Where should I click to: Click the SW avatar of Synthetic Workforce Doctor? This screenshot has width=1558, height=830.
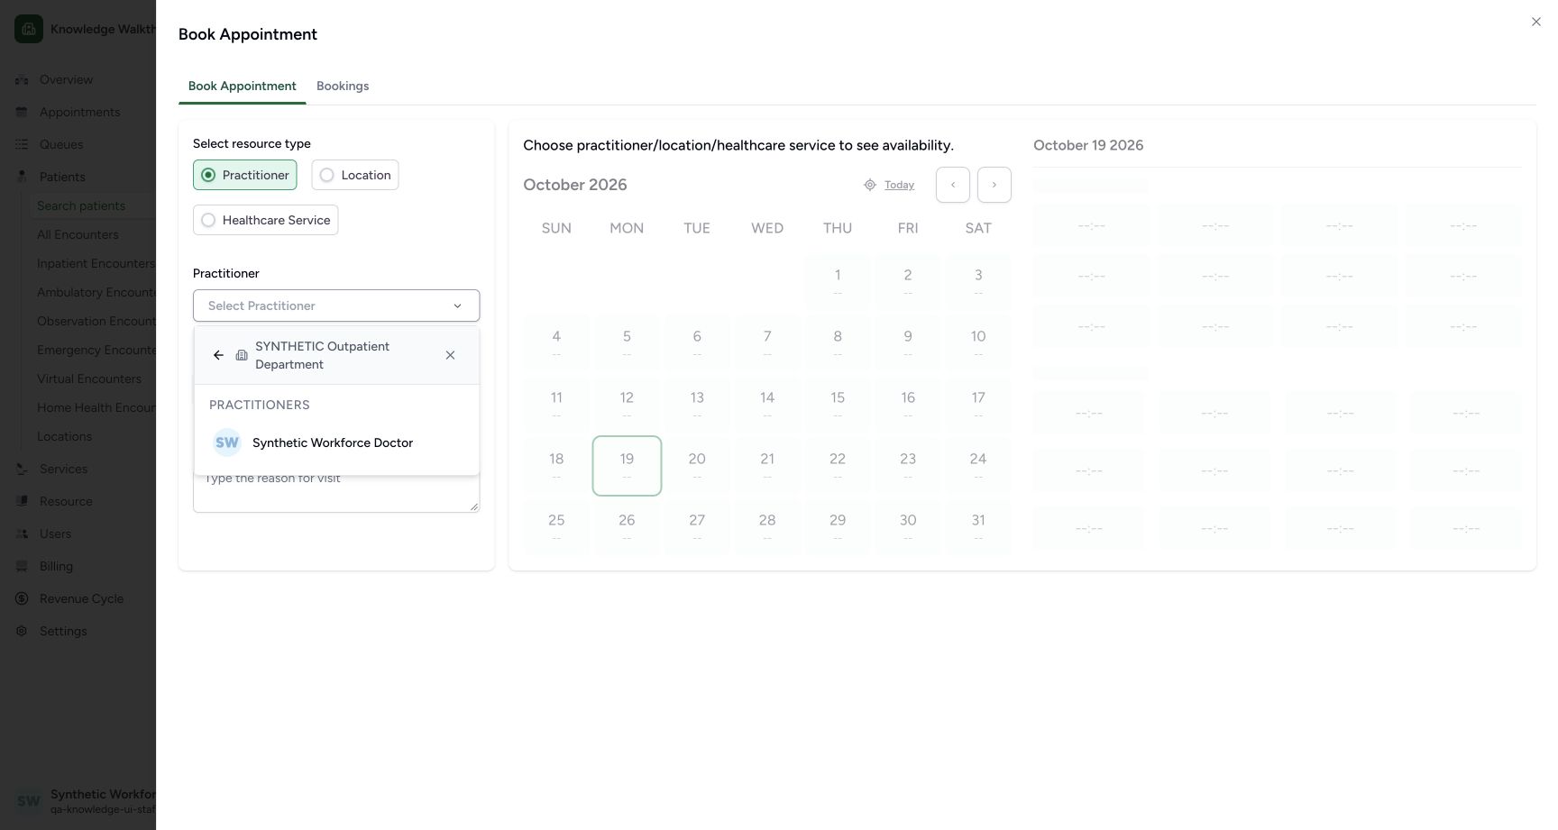coord(227,442)
